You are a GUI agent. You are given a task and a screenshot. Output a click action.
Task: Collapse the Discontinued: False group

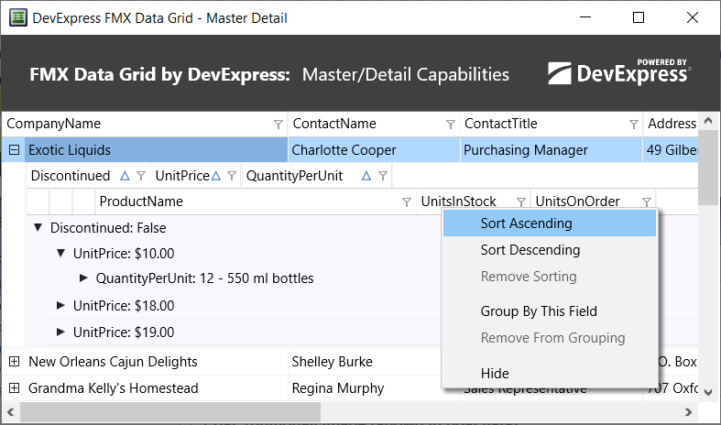coord(38,227)
